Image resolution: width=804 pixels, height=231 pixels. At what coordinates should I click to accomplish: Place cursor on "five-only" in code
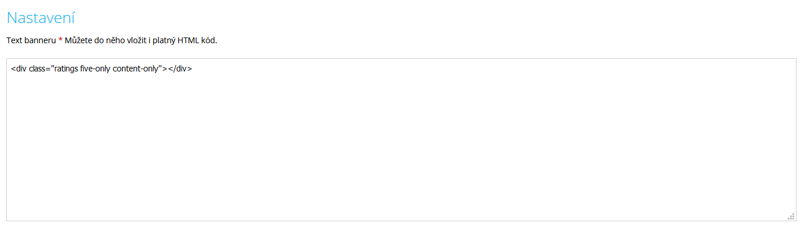pyautogui.click(x=95, y=69)
